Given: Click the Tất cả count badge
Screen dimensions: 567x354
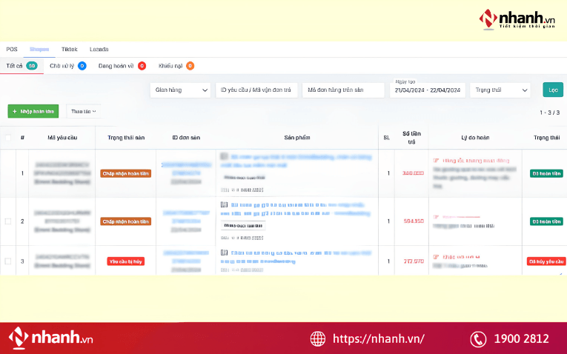Looking at the screenshot, I should pyautogui.click(x=32, y=66).
